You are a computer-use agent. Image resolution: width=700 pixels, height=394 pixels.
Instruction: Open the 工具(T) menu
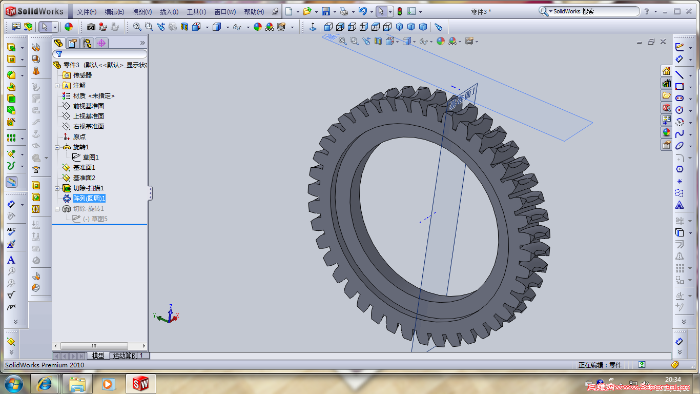[196, 12]
